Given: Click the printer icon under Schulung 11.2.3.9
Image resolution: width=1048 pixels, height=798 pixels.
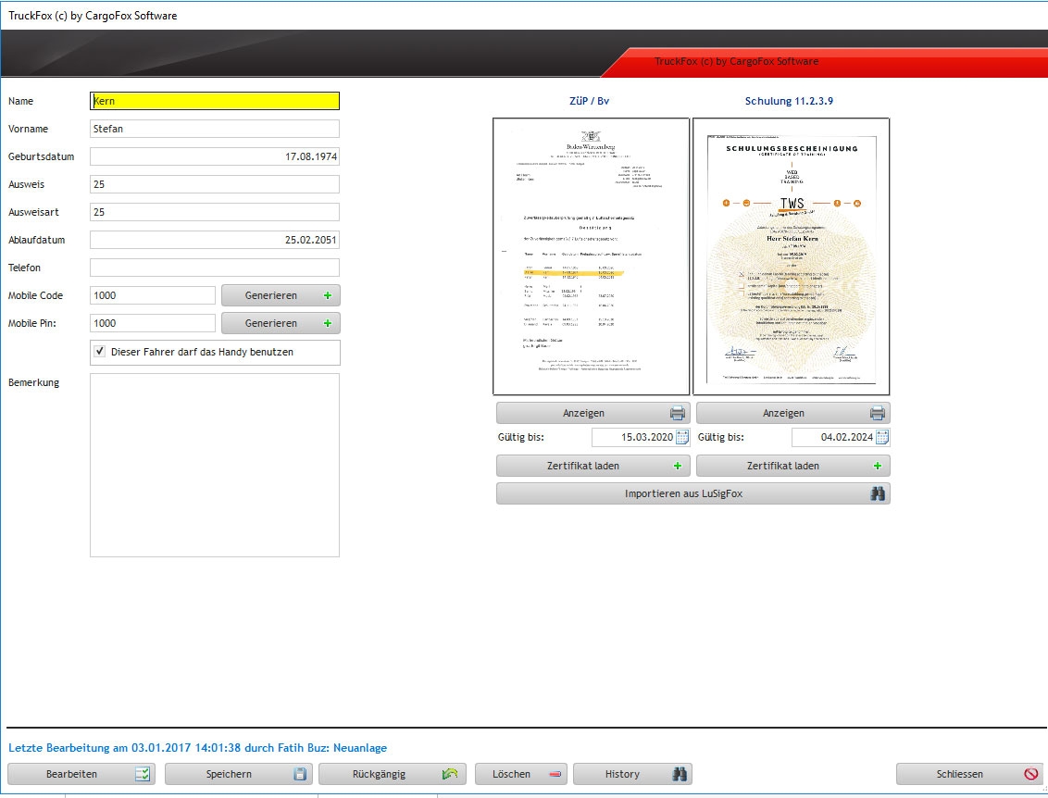Looking at the screenshot, I should (x=878, y=413).
